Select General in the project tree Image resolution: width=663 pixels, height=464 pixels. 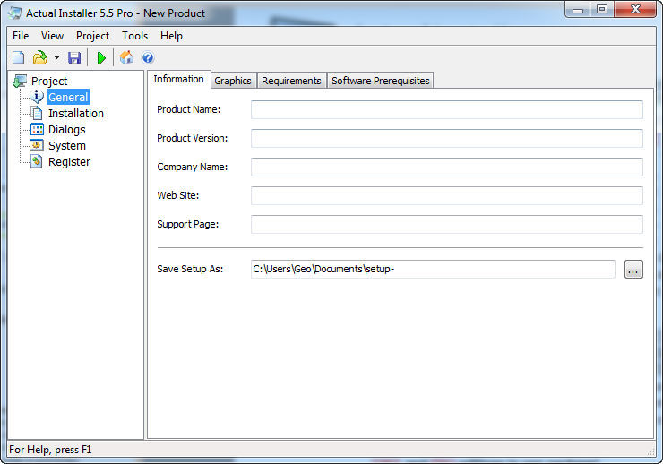pos(68,98)
